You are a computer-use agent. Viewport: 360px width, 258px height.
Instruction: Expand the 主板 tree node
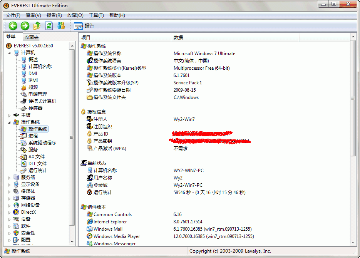click(x=9, y=116)
